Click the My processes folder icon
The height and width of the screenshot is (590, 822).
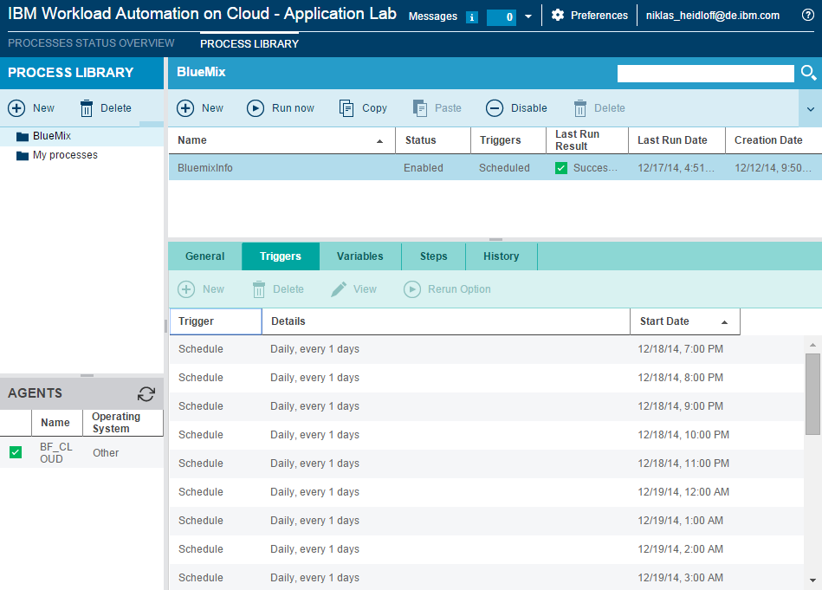[23, 155]
